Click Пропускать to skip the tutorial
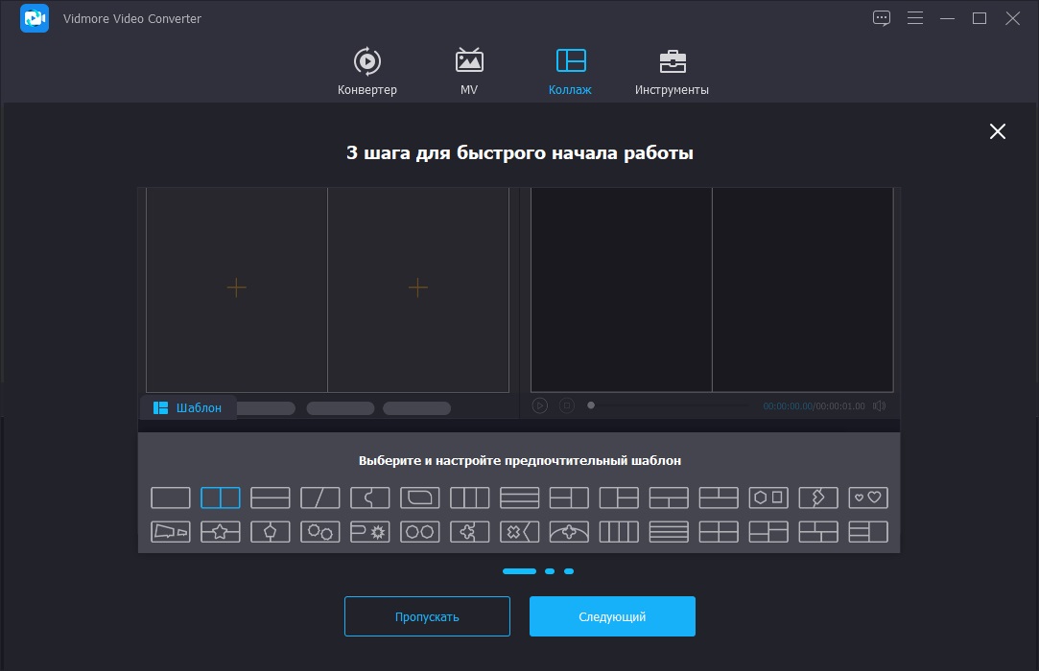This screenshot has width=1039, height=671. 426,615
